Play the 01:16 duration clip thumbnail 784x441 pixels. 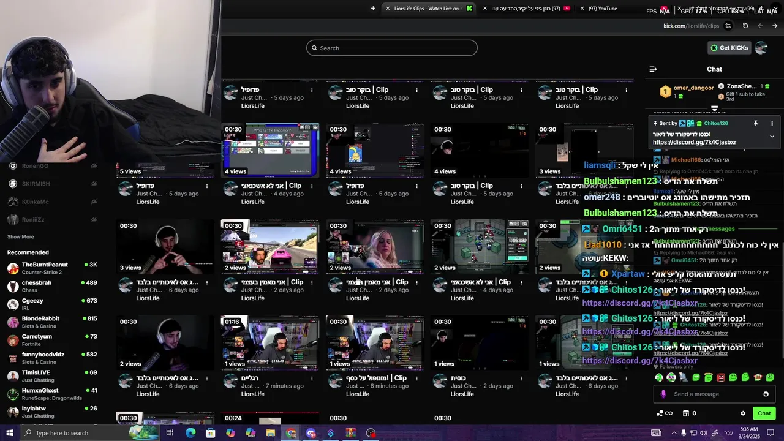[270, 342]
